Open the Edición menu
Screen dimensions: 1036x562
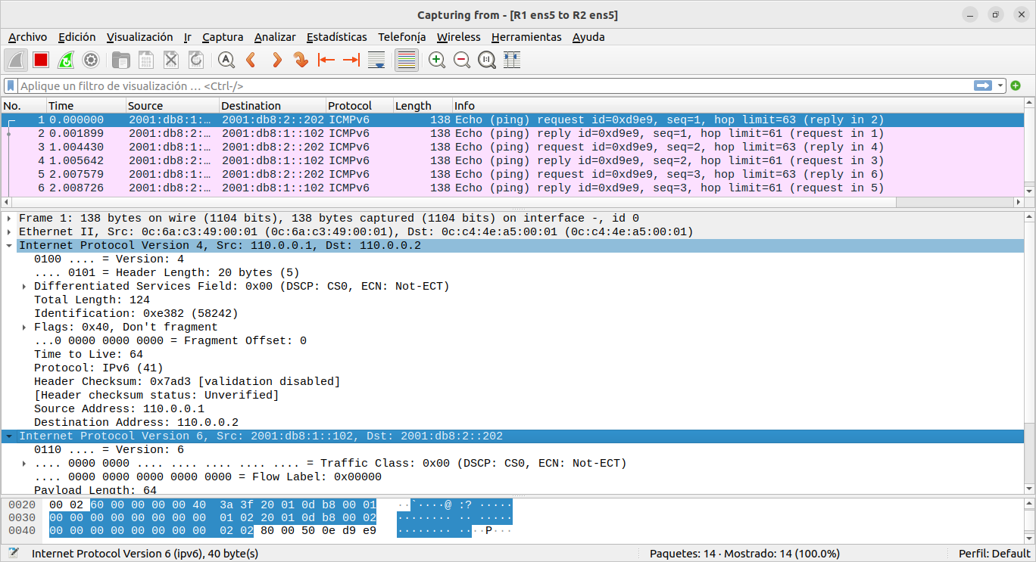point(76,37)
